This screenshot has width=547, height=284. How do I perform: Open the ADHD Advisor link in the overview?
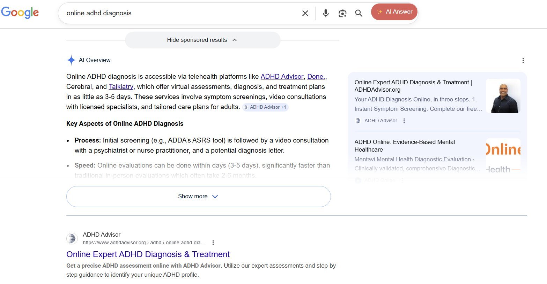[282, 76]
